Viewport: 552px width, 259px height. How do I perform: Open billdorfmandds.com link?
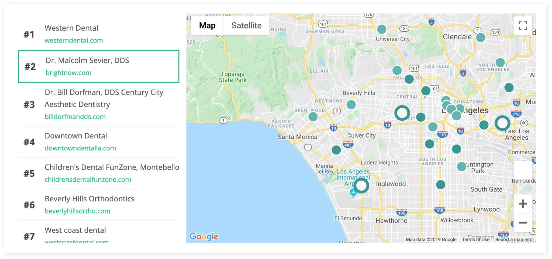pyautogui.click(x=75, y=117)
